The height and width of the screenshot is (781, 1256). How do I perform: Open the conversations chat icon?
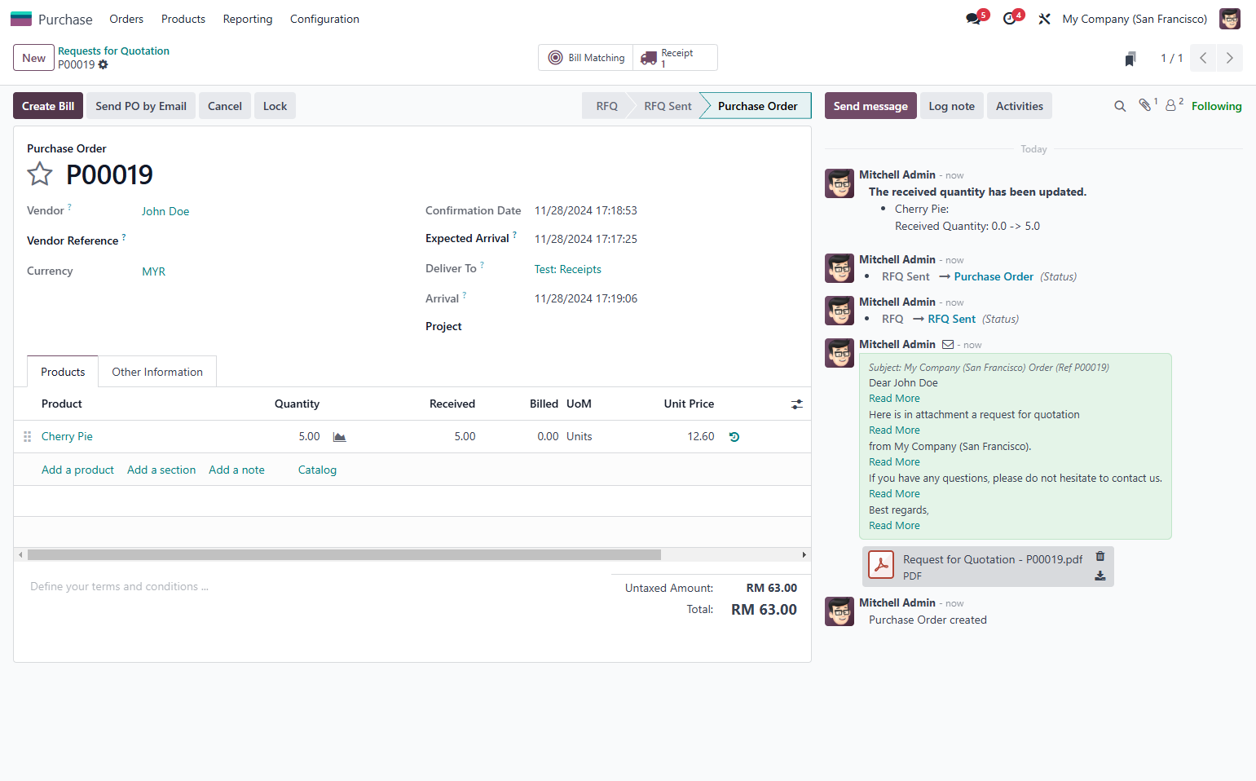pyautogui.click(x=973, y=19)
